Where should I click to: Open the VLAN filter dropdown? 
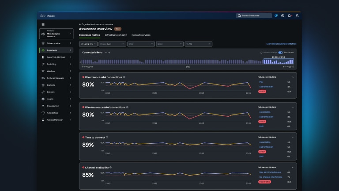[x=198, y=44]
